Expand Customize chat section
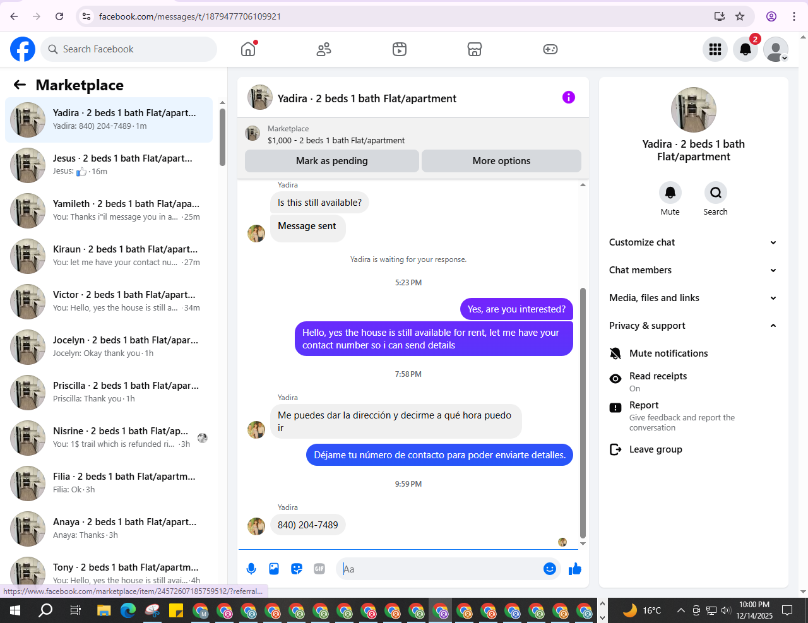 694,242
